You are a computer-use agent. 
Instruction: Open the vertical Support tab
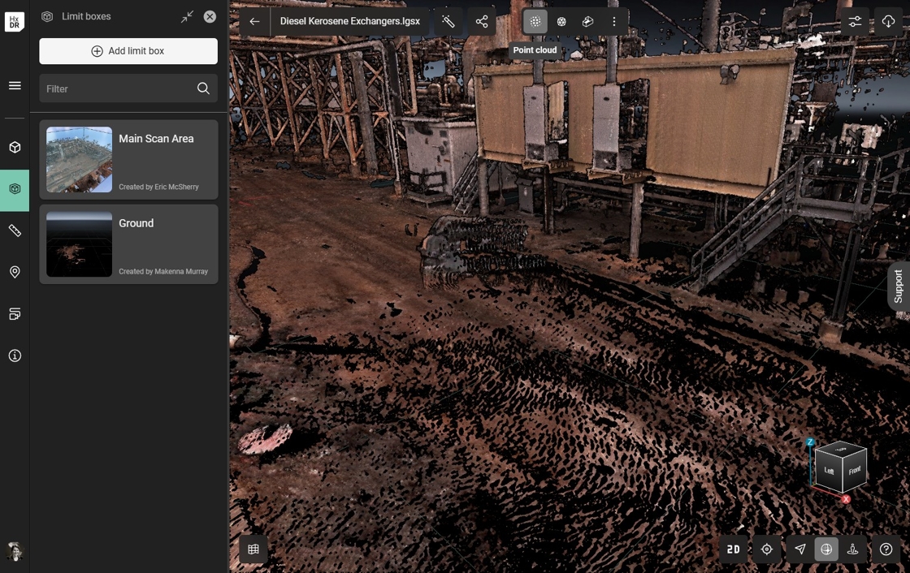tap(898, 286)
